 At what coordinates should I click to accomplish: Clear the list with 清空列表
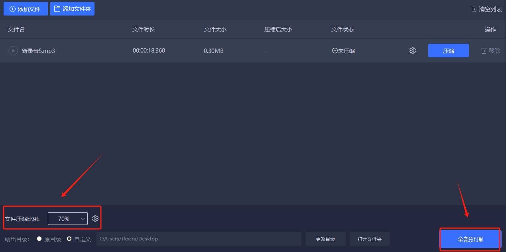pyautogui.click(x=486, y=9)
